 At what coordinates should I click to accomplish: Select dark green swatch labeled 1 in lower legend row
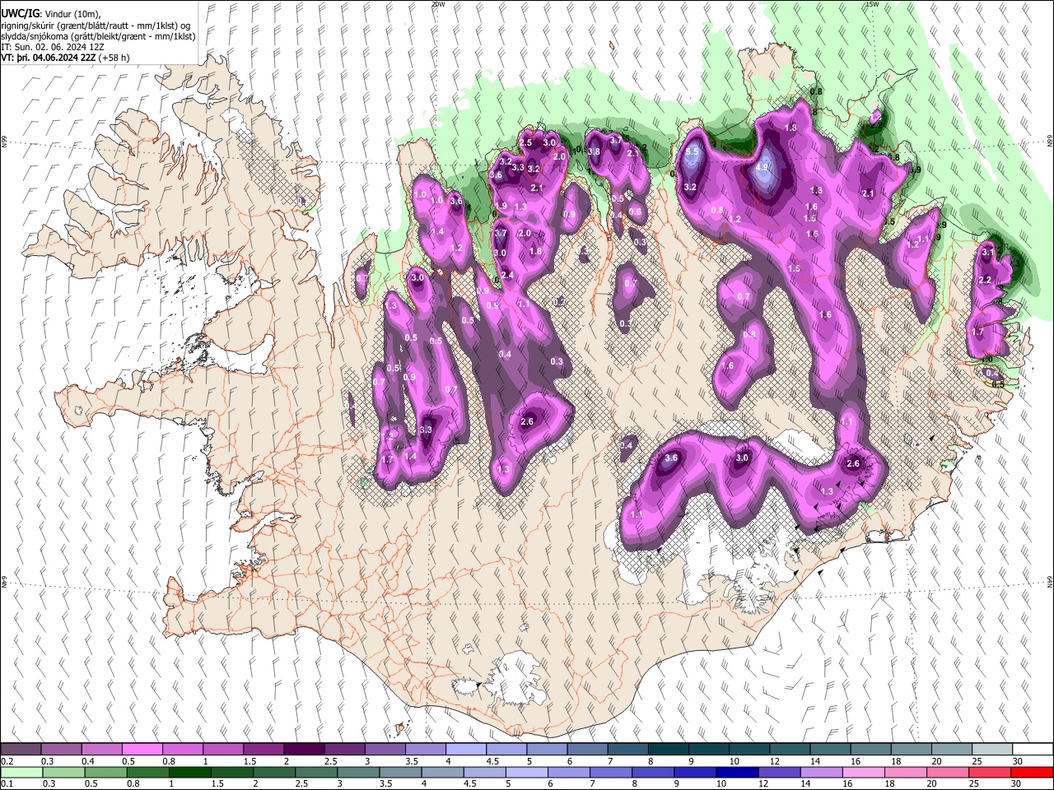click(x=189, y=772)
